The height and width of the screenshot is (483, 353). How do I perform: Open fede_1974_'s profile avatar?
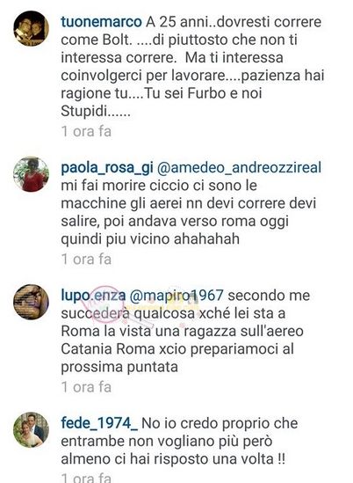click(x=31, y=429)
